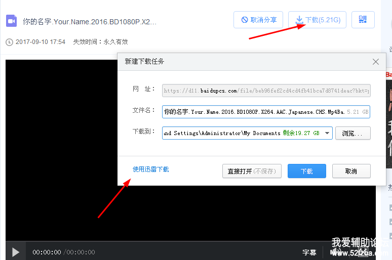The width and height of the screenshot is (392, 260).
Task: Open the 使用迅雷下载 link
Action: coord(151,169)
